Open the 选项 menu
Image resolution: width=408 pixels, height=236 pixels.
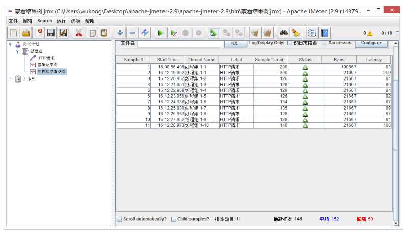pyautogui.click(x=75, y=21)
